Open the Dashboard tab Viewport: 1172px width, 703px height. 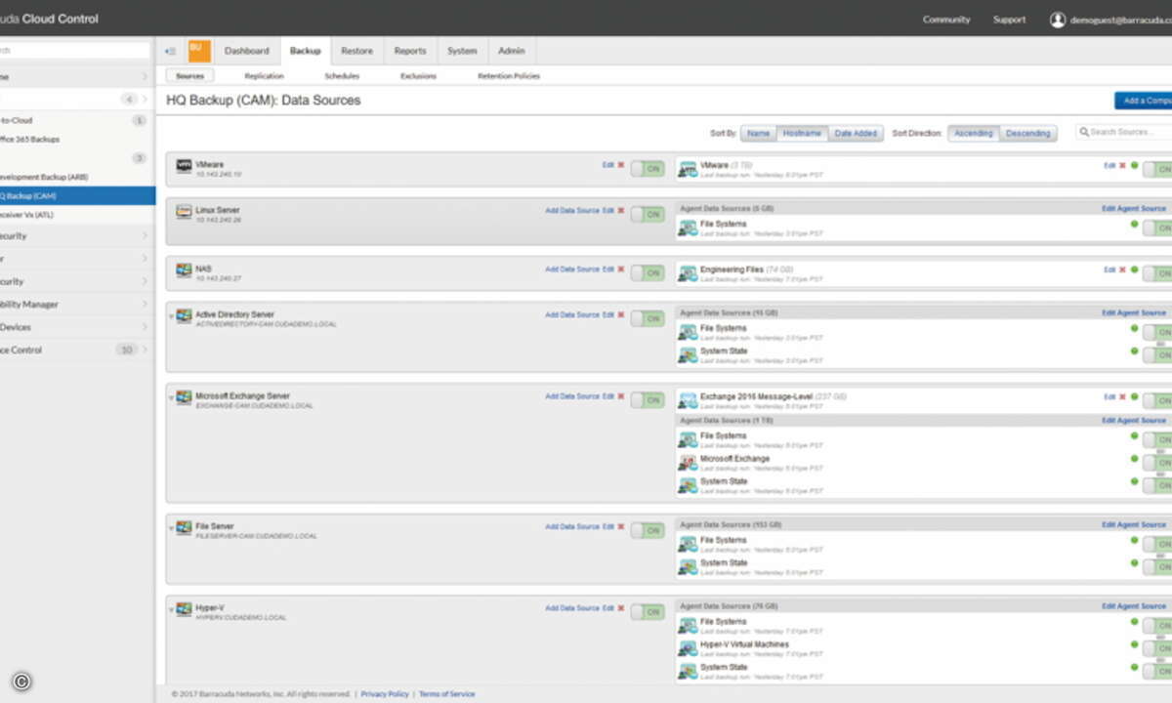(247, 51)
